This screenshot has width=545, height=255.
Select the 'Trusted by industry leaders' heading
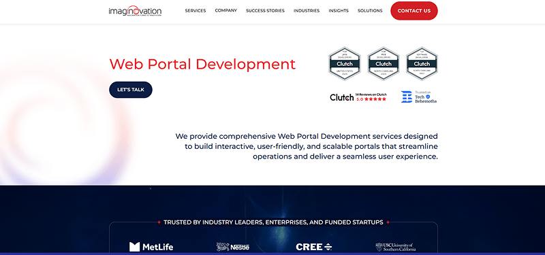(273, 222)
